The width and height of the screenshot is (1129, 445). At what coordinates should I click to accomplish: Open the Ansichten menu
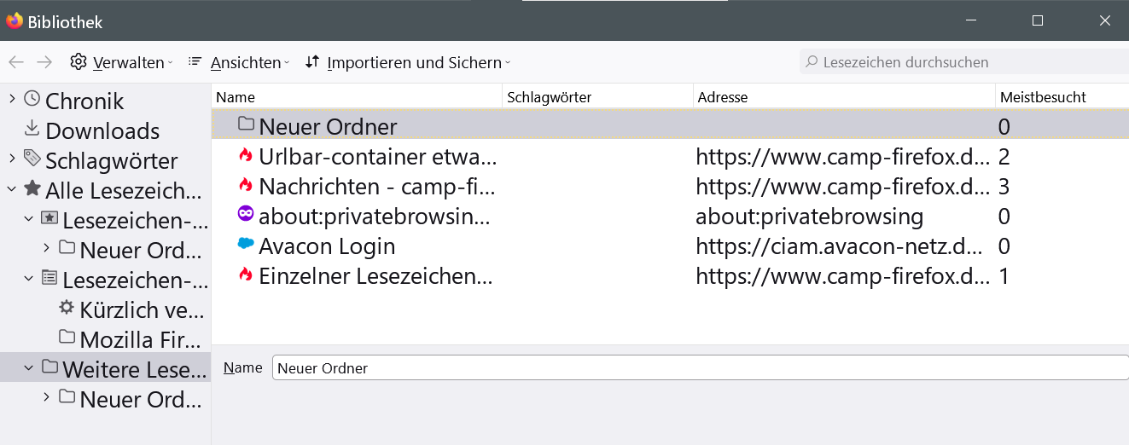pyautogui.click(x=239, y=62)
